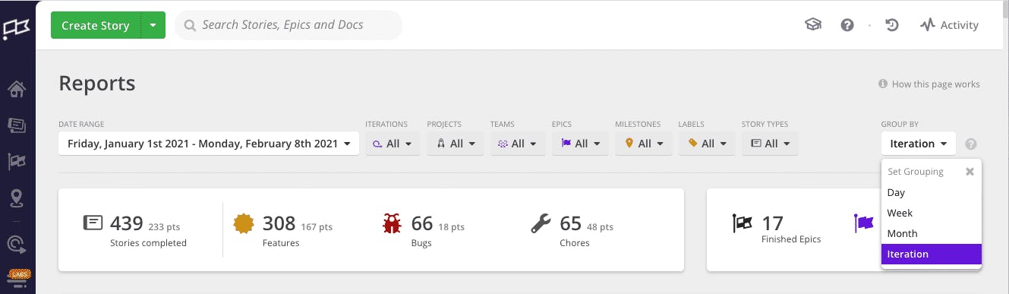Open the Stories icon in sidebar
The image size is (1009, 294).
click(17, 125)
